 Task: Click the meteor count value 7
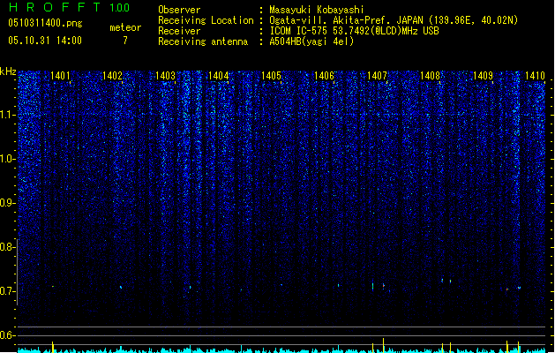coord(125,41)
